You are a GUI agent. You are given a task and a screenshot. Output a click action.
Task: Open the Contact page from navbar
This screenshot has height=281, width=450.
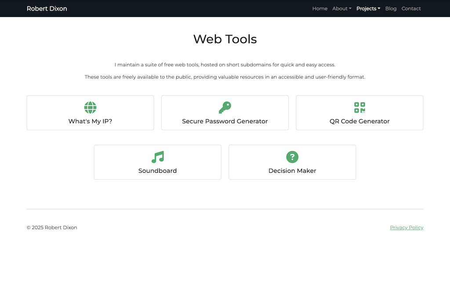411,9
